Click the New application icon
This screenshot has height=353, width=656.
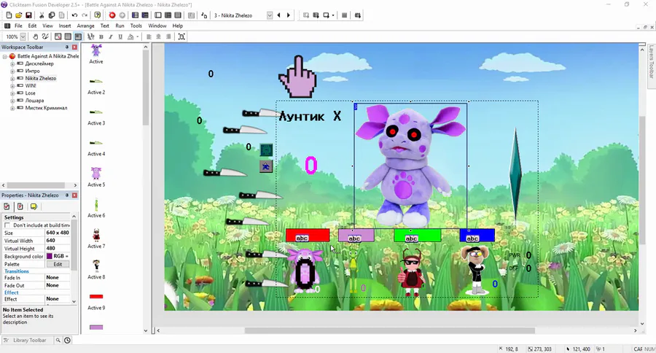pyautogui.click(x=9, y=15)
